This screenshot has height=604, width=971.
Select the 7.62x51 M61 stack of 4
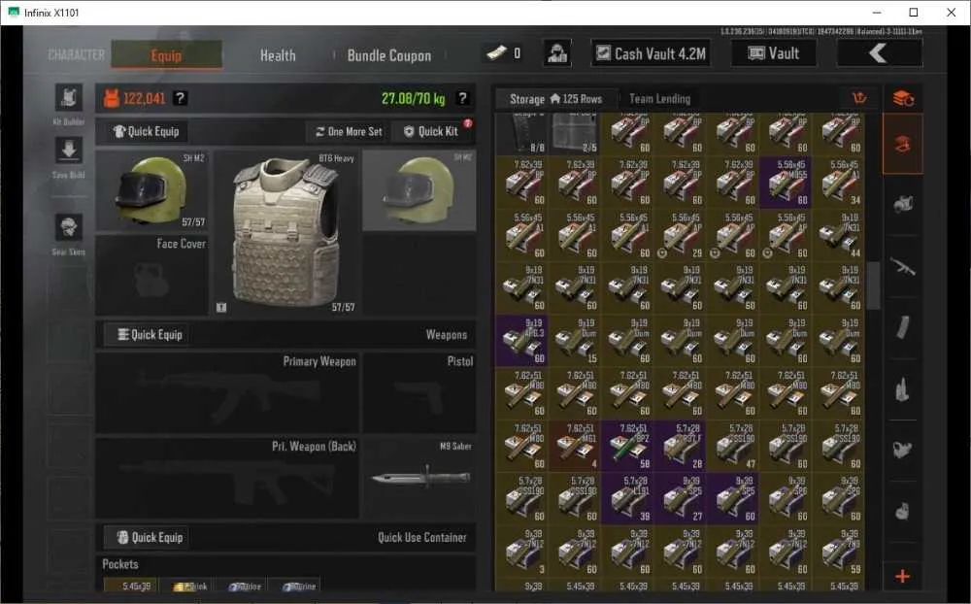pos(575,446)
